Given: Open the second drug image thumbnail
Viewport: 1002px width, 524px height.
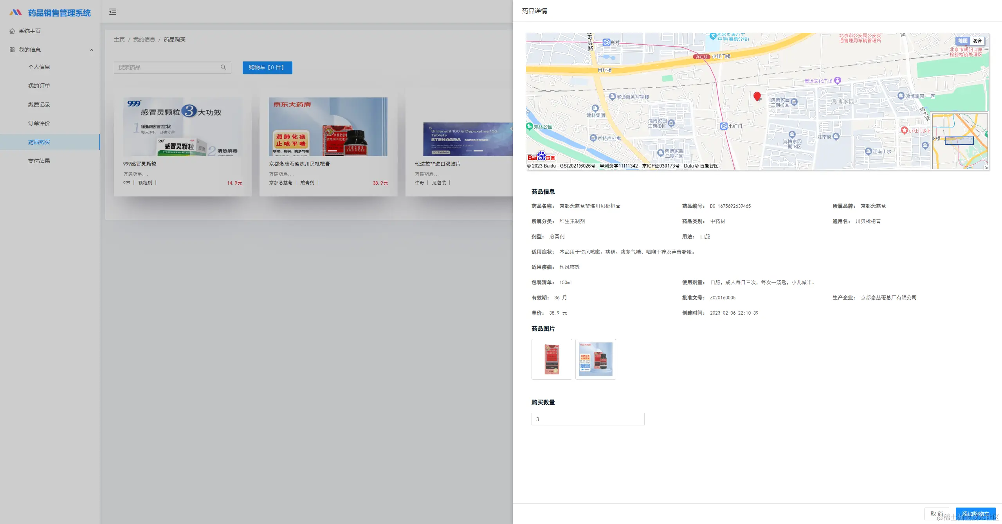Looking at the screenshot, I should pyautogui.click(x=595, y=359).
